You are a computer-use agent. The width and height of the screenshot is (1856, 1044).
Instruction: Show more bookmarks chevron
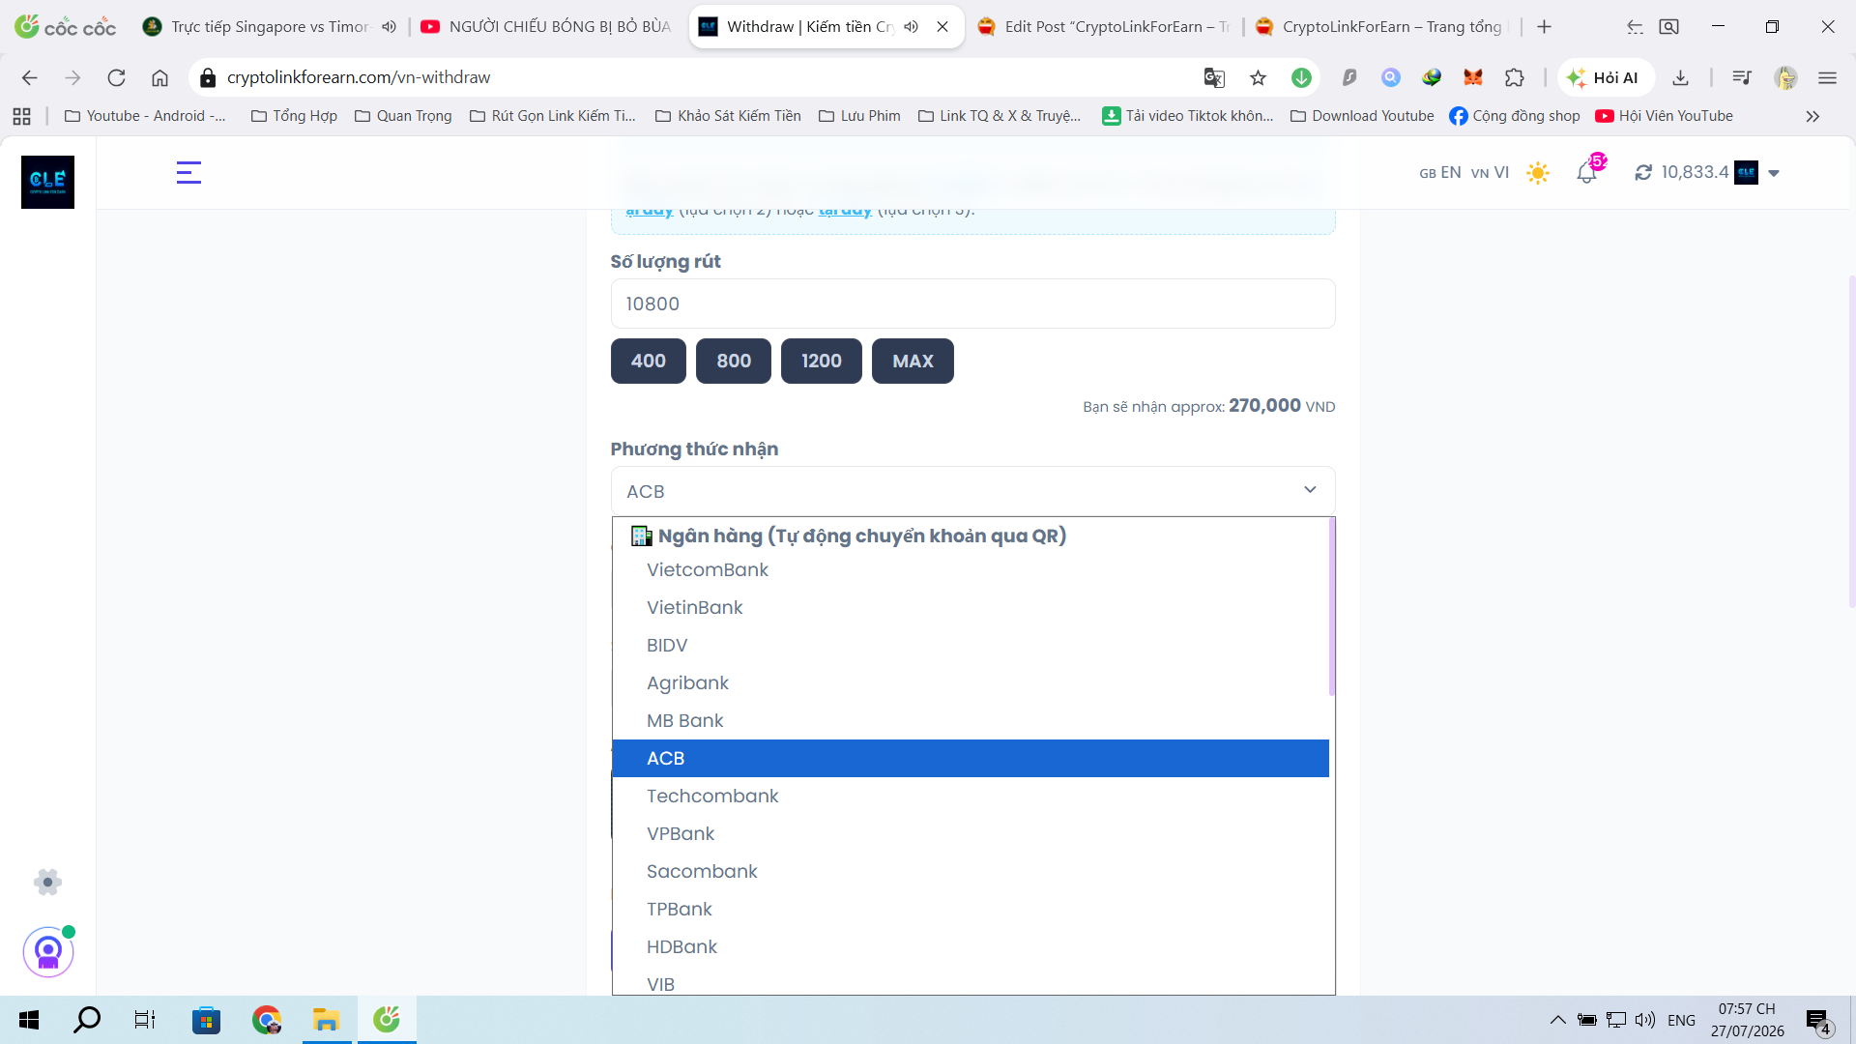coord(1812,116)
